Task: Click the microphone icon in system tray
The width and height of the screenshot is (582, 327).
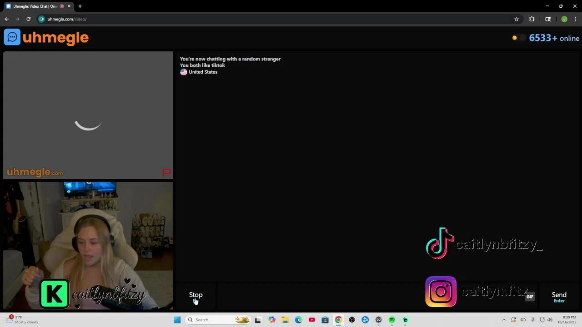Action: pos(533,320)
